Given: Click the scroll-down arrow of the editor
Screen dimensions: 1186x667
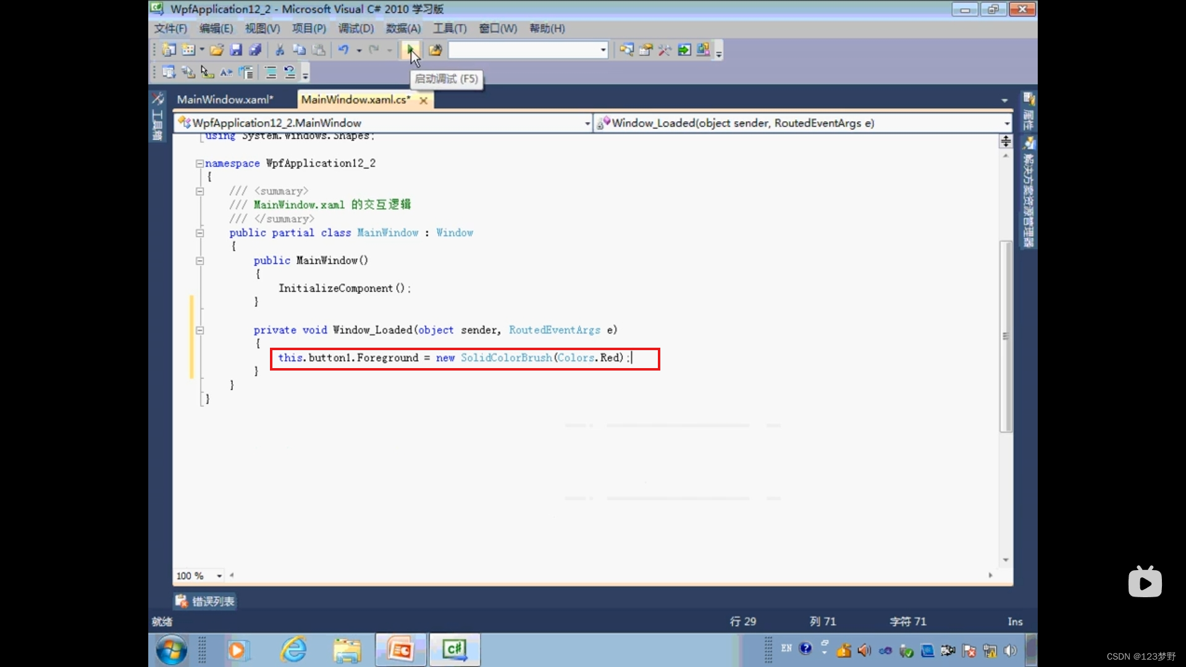Looking at the screenshot, I should click(1006, 560).
